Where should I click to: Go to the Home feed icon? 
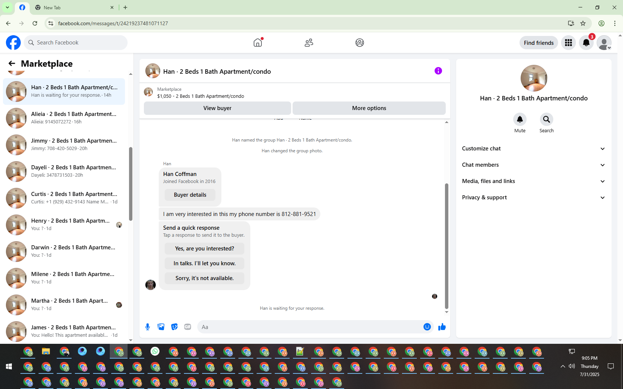258,43
